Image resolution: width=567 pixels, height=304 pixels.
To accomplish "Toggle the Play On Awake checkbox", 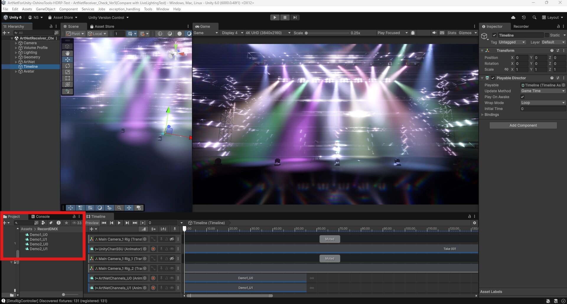I will point(522,97).
